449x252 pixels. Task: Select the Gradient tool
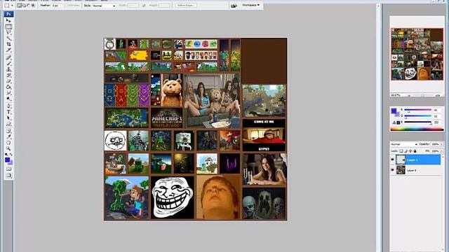pos(8,87)
